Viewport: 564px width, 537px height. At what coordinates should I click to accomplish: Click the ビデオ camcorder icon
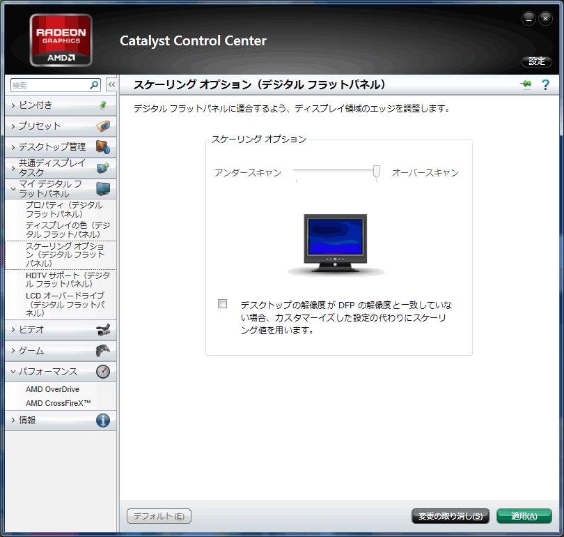click(x=103, y=330)
